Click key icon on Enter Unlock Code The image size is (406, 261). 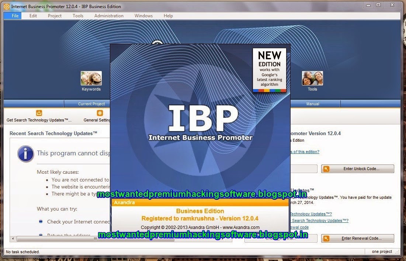pos(326,169)
